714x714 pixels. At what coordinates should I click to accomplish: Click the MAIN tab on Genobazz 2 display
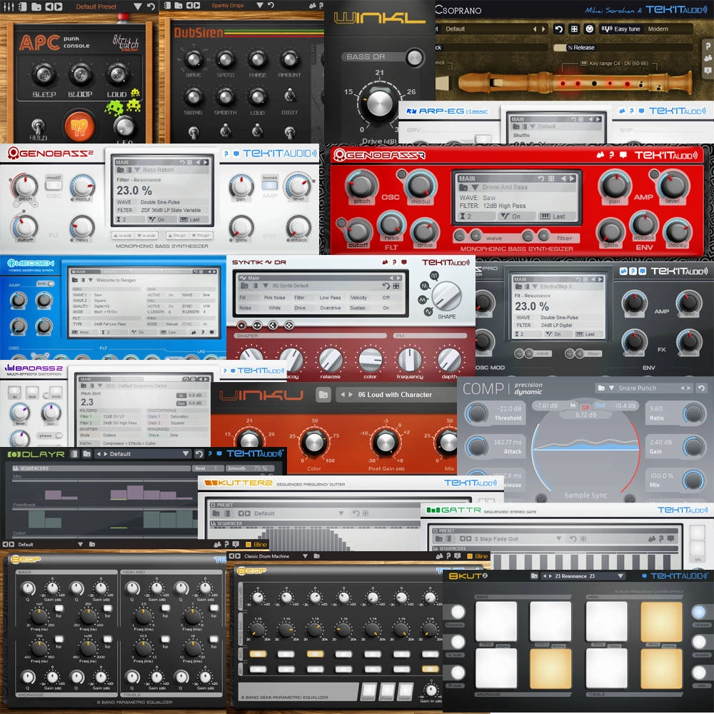coord(122,162)
